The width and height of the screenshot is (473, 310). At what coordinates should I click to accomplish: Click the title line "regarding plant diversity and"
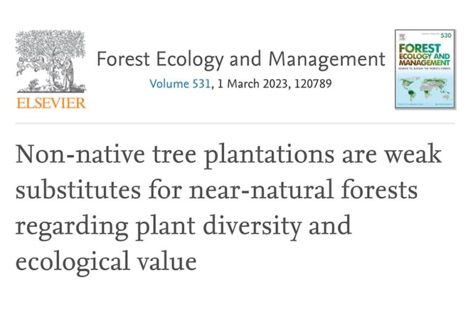pos(183,226)
